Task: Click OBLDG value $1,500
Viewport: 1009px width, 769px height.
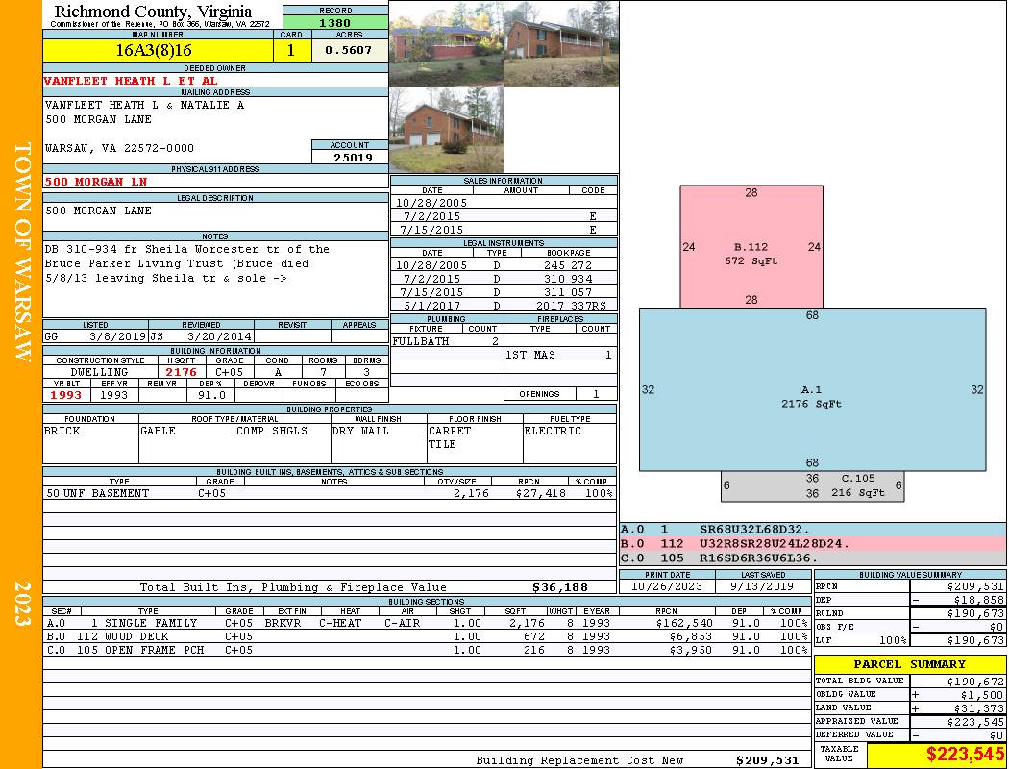Action: [x=982, y=695]
